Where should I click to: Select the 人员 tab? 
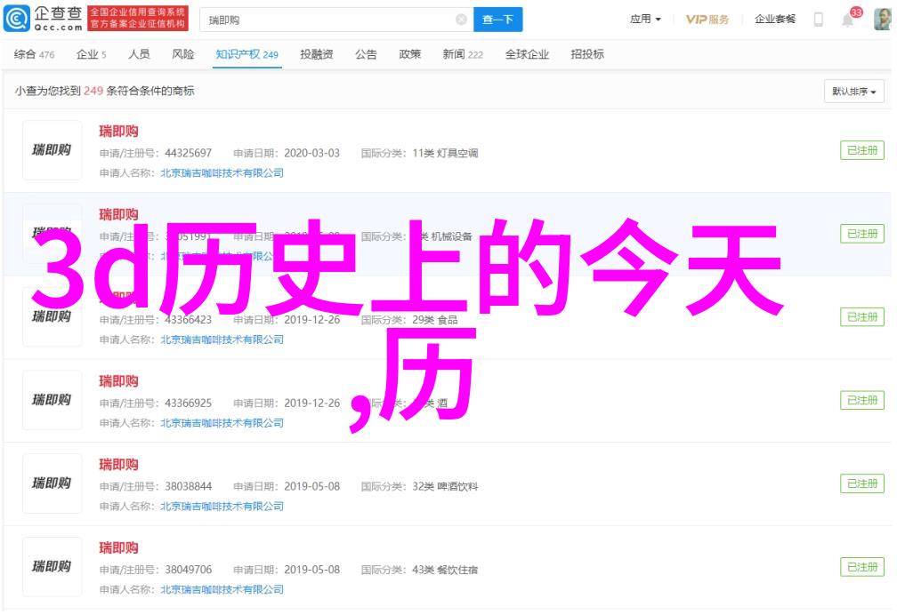[x=139, y=54]
